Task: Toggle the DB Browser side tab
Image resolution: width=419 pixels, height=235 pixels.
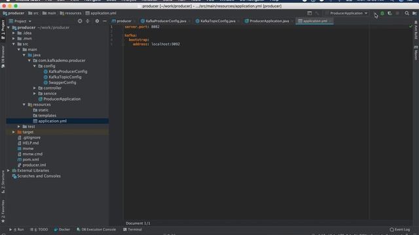Action: point(3,57)
